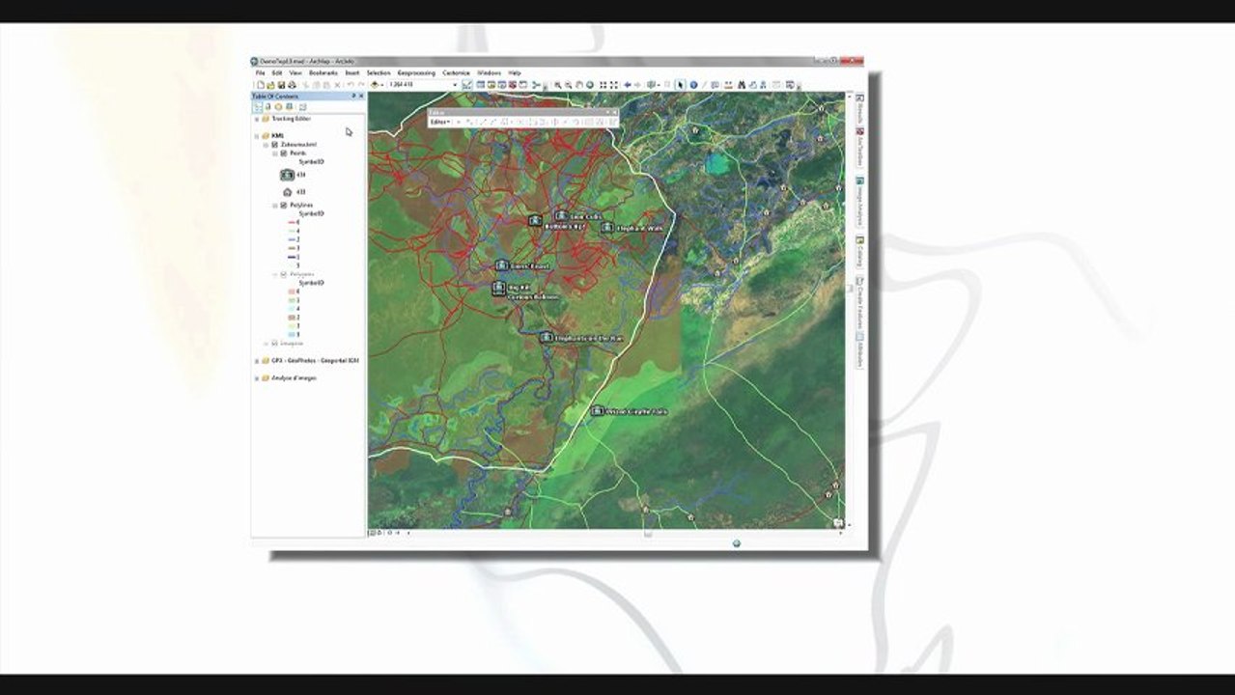Screen dimensions: 1235x695
Task: Expand the Analyse d'images group
Action: coord(257,378)
